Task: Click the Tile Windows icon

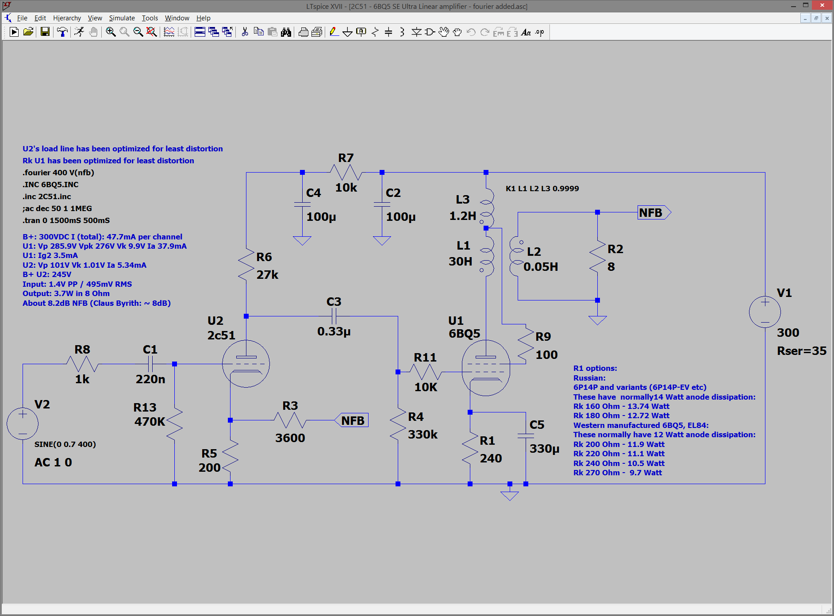Action: pos(200,32)
